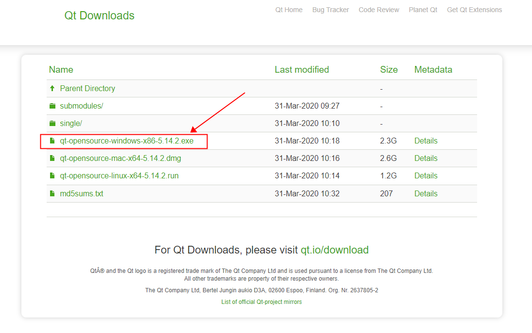
Task: Download qt-opensource-linux-x64-5.14.2.run
Action: pyautogui.click(x=119, y=176)
